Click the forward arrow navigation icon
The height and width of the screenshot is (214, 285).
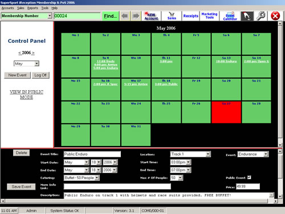136,16
